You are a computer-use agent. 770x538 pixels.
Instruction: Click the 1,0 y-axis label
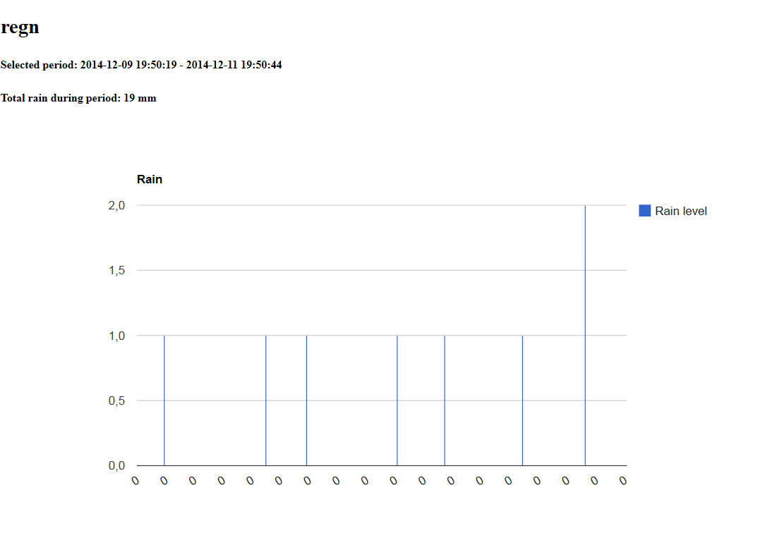(116, 336)
